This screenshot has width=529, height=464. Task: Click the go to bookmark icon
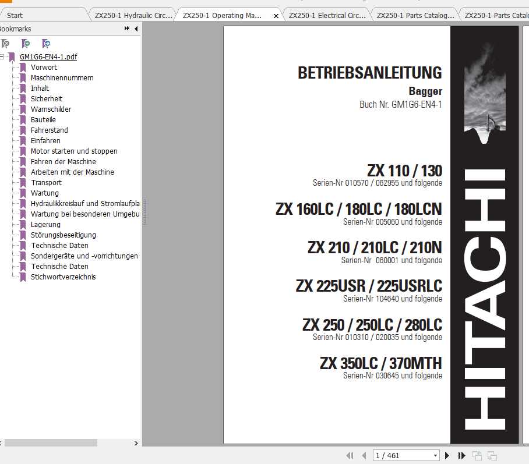45,44
